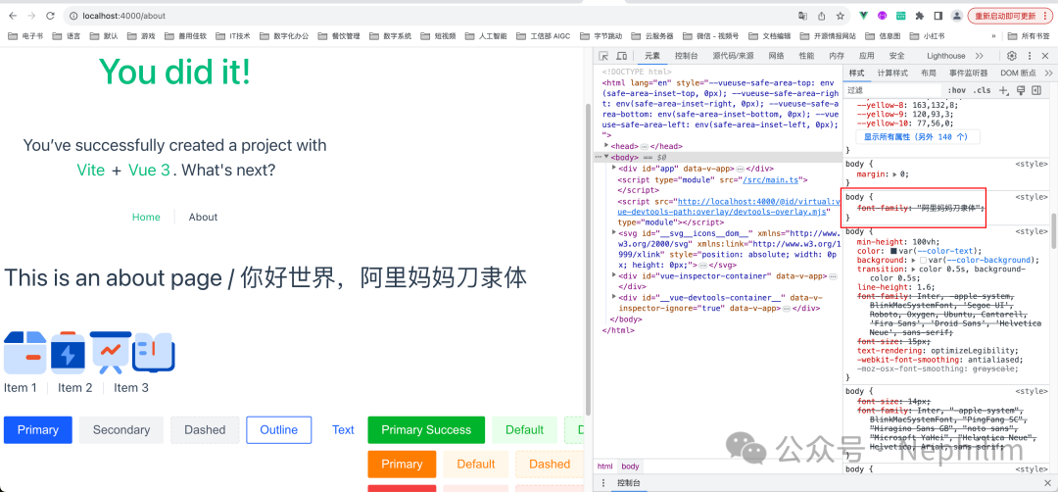This screenshot has width=1058, height=492.
Task: Open the /src/main.ts source link
Action: tap(769, 180)
